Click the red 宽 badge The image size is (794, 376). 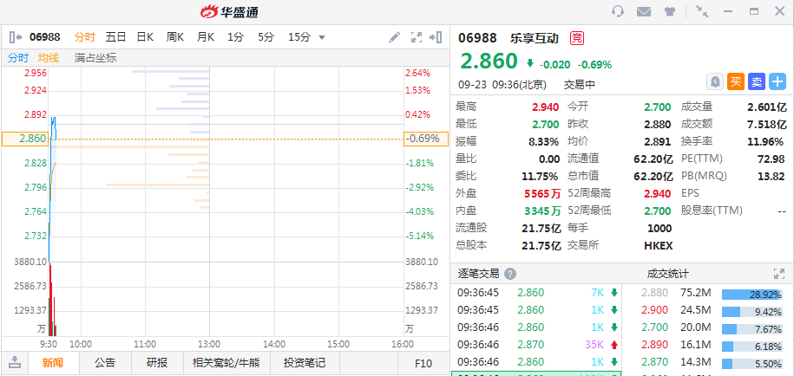pos(577,38)
